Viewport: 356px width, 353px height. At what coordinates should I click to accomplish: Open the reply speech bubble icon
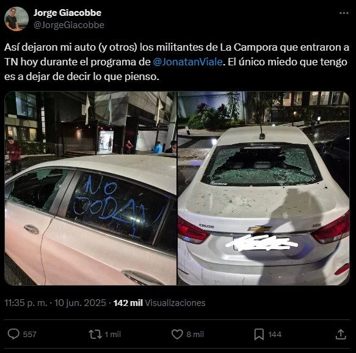(13, 334)
